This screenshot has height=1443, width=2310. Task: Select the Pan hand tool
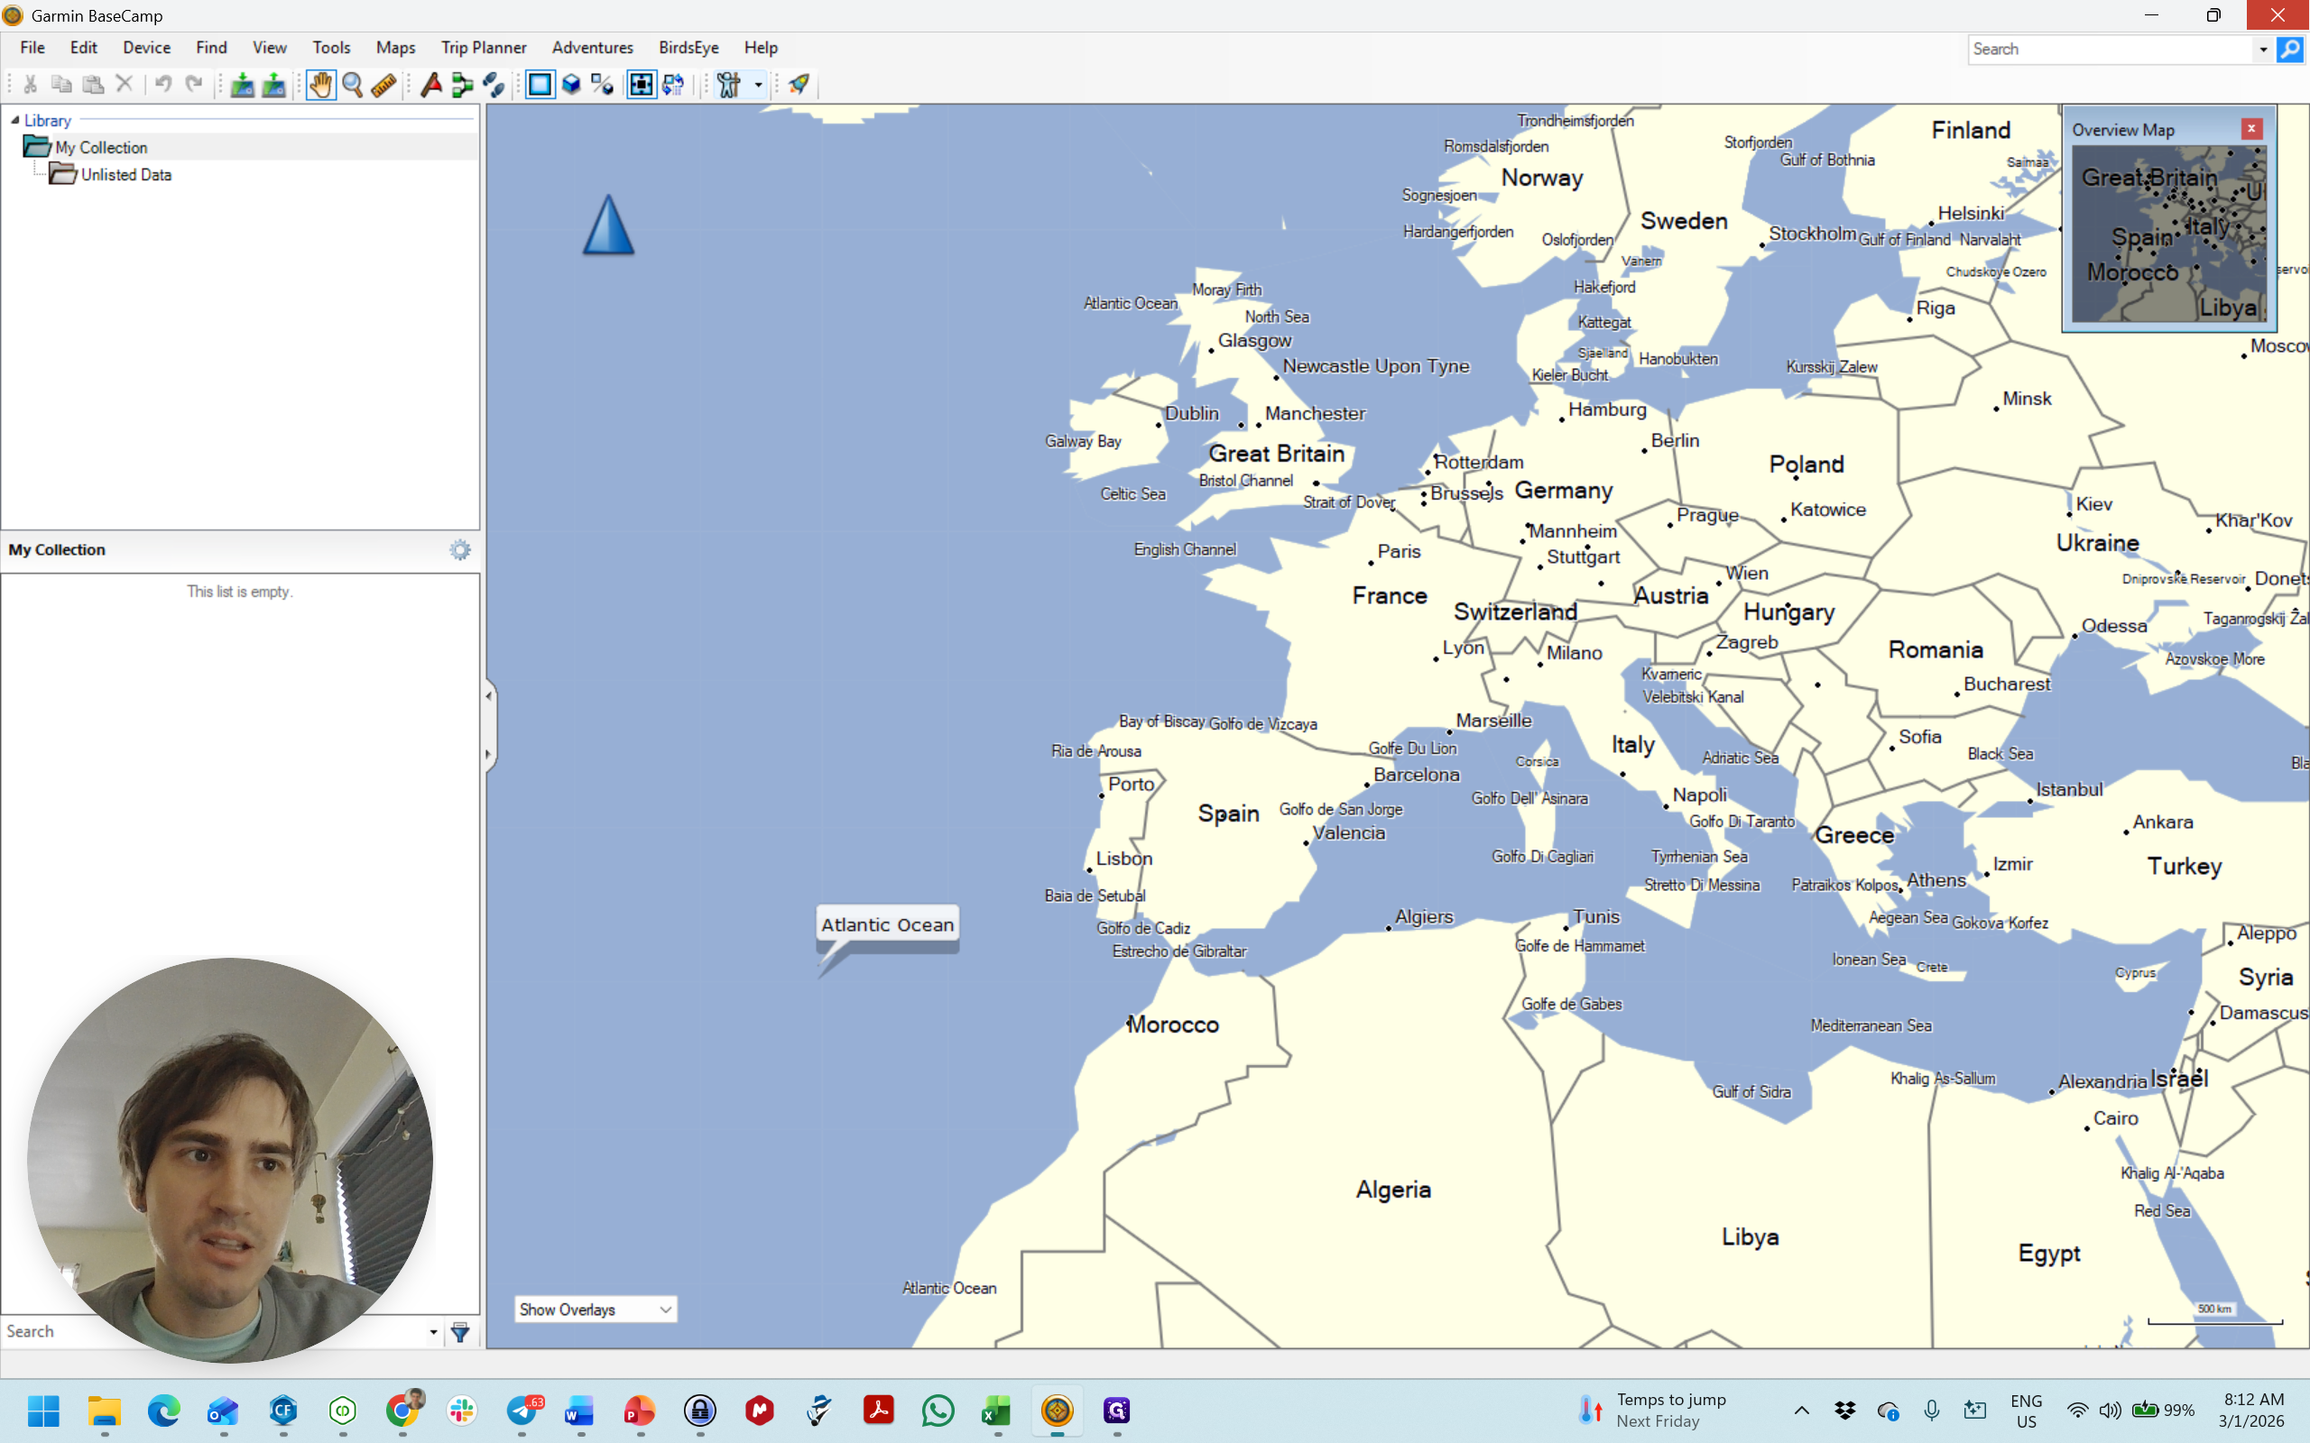(320, 85)
